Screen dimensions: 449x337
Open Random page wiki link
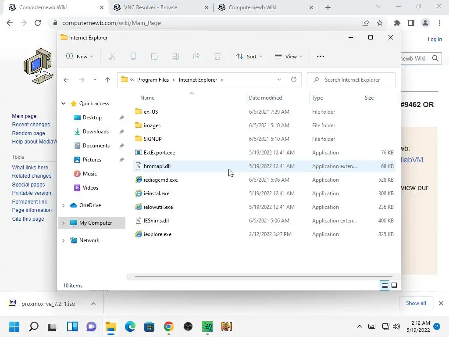(x=29, y=133)
